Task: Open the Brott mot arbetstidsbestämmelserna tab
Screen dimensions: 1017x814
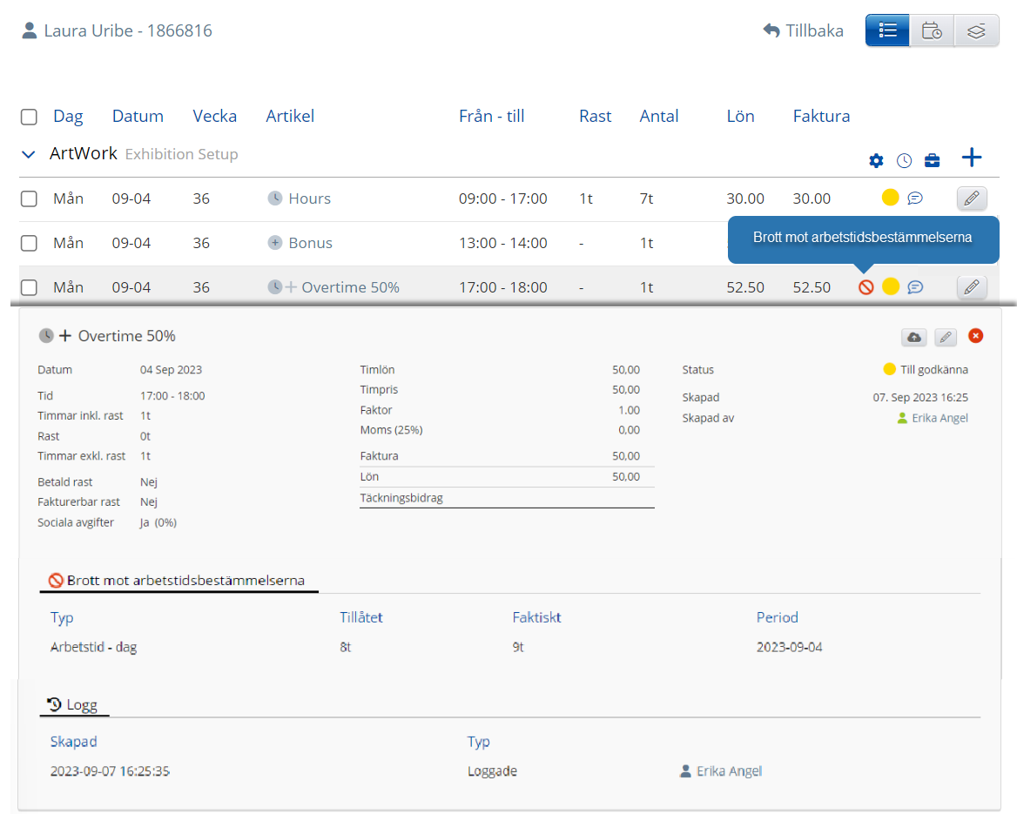Action: pos(178,581)
